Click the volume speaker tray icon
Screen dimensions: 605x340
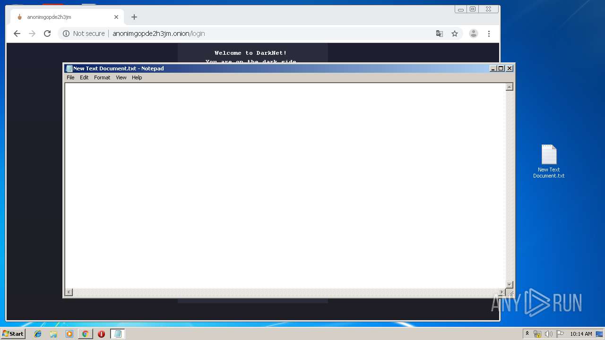549,334
